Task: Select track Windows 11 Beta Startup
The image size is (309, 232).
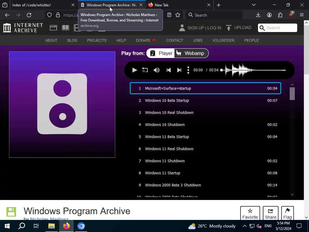Action: 205,137
